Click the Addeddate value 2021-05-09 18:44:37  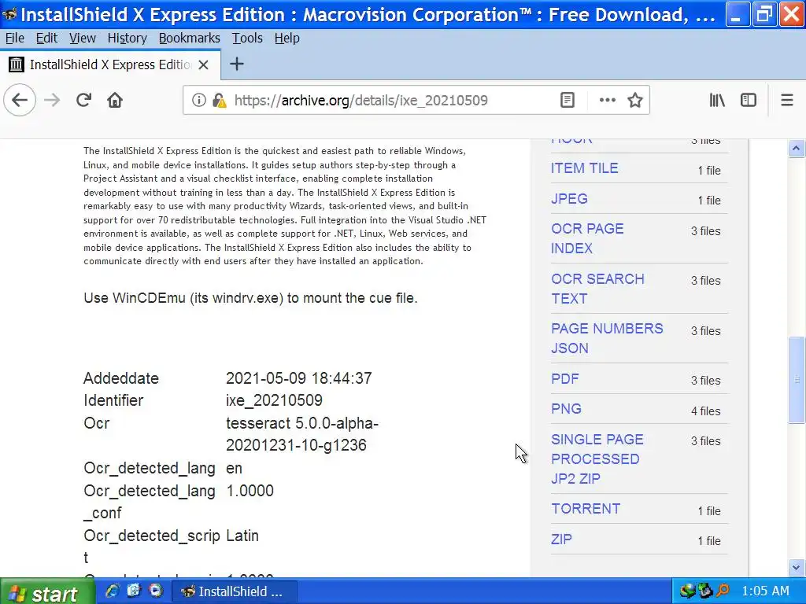click(x=298, y=378)
